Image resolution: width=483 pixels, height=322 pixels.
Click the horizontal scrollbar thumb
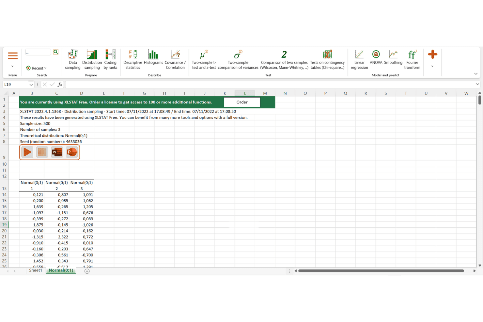tap(381, 271)
